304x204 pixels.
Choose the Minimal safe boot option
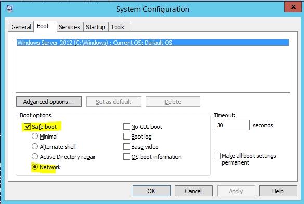coord(35,137)
